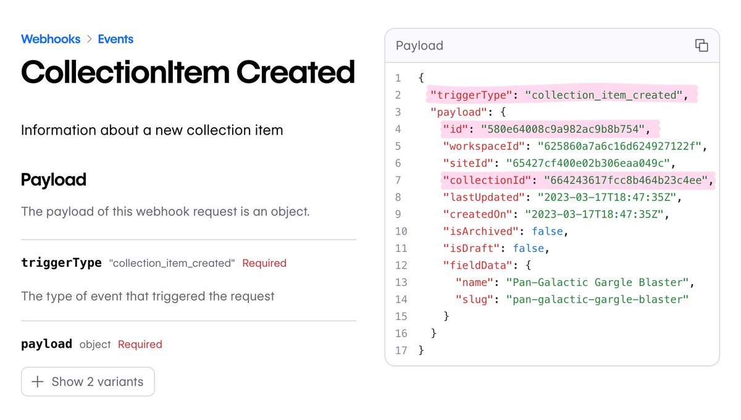The height and width of the screenshot is (420, 741).
Task: Click the Payload panel header title
Action: point(419,46)
